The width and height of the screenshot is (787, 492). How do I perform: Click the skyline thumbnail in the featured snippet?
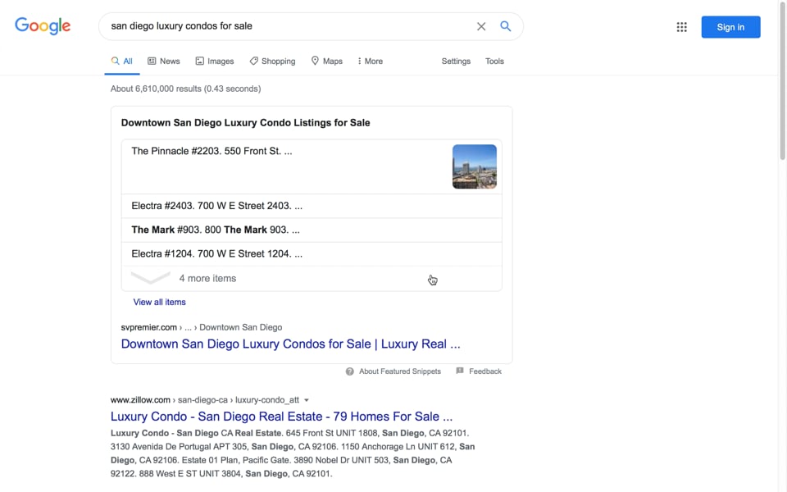(475, 166)
